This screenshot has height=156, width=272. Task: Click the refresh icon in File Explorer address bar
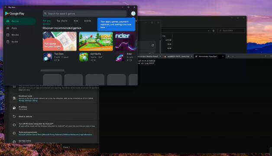[214, 31]
